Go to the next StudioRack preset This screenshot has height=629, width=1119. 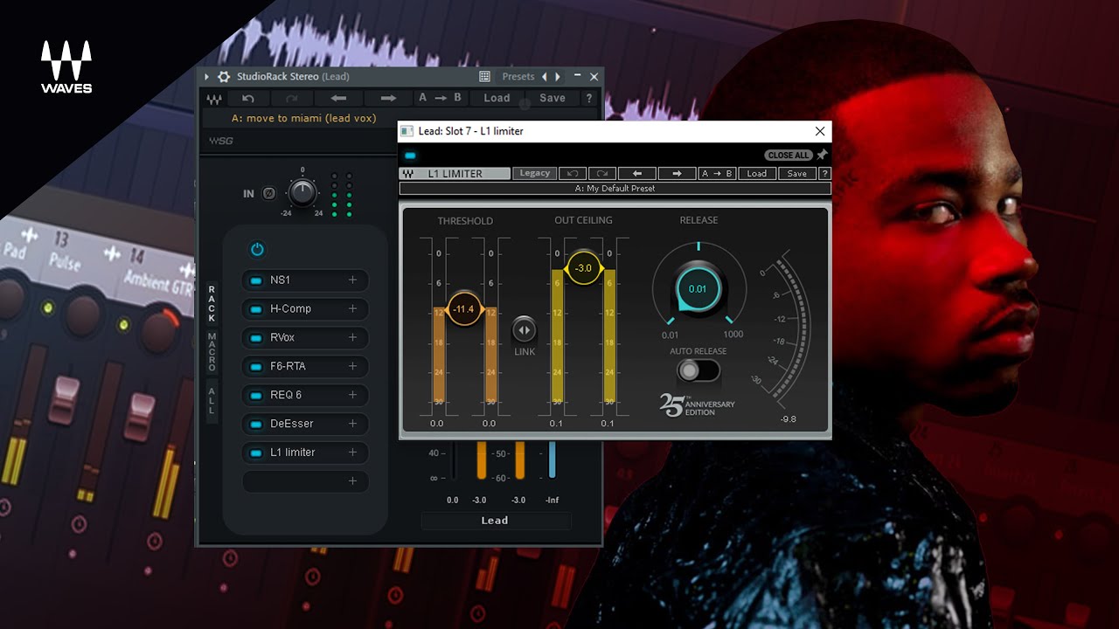pyautogui.click(x=558, y=77)
